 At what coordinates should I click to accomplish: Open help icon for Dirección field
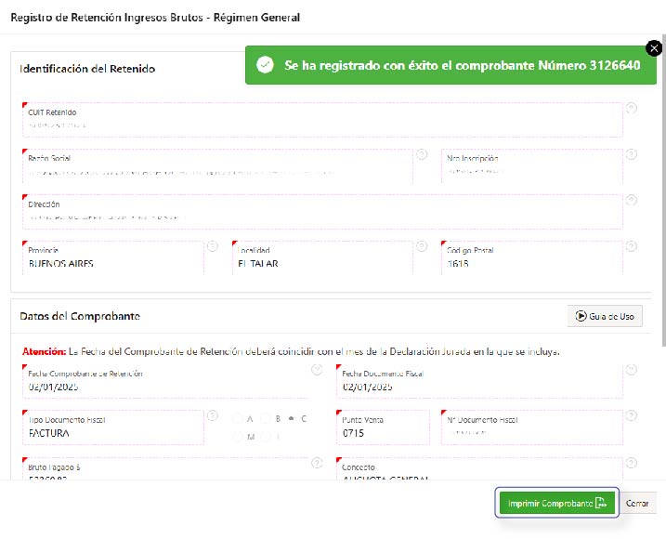click(632, 200)
